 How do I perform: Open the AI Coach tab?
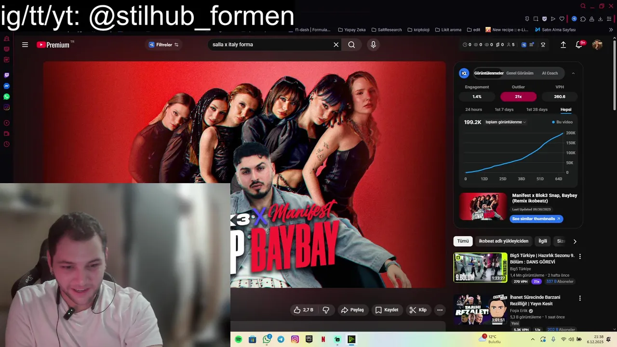(550, 73)
